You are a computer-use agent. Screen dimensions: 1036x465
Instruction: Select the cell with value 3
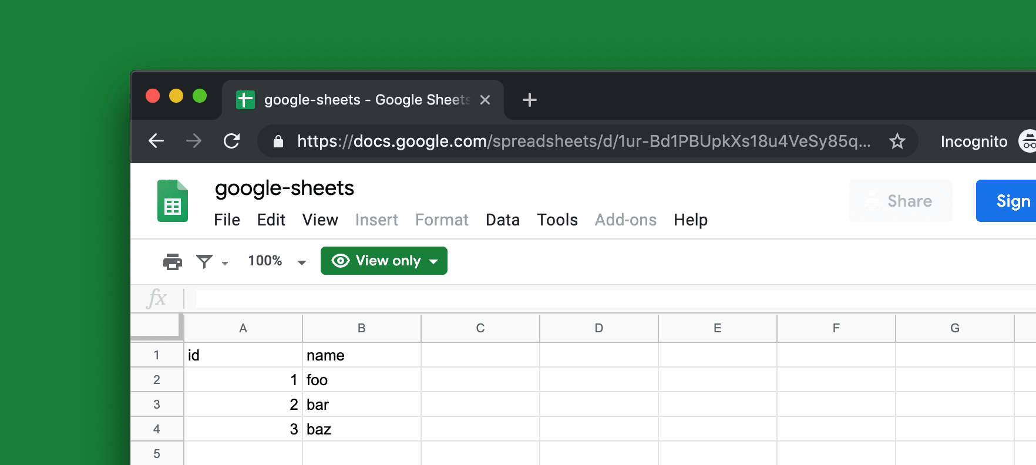point(243,429)
